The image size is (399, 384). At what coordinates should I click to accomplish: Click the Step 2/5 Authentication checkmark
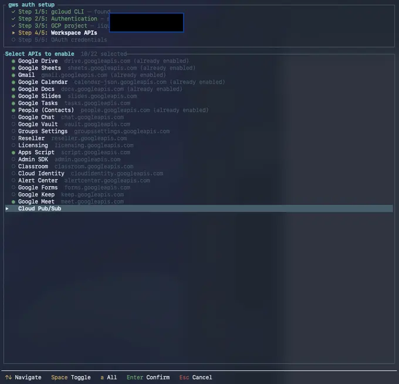(13, 19)
